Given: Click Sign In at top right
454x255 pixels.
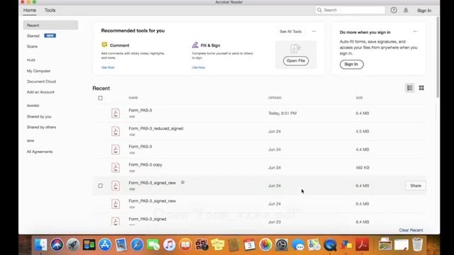Looking at the screenshot, I should (x=424, y=11).
